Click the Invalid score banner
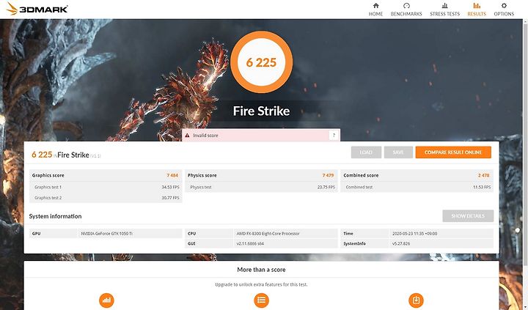Image resolution: width=528 pixels, height=310 pixels. [261, 136]
